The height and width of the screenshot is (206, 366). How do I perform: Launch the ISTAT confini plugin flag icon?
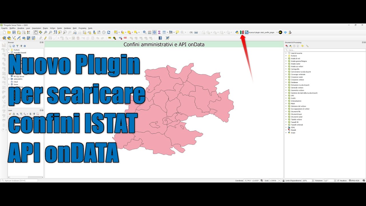pos(242,32)
